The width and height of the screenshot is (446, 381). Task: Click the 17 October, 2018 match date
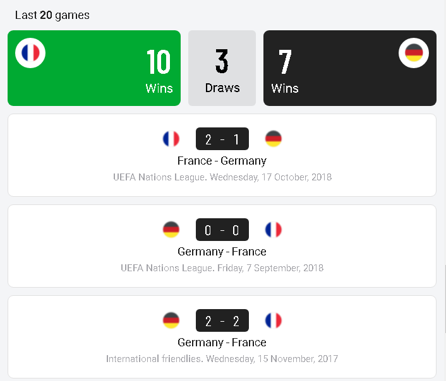pyautogui.click(x=296, y=177)
